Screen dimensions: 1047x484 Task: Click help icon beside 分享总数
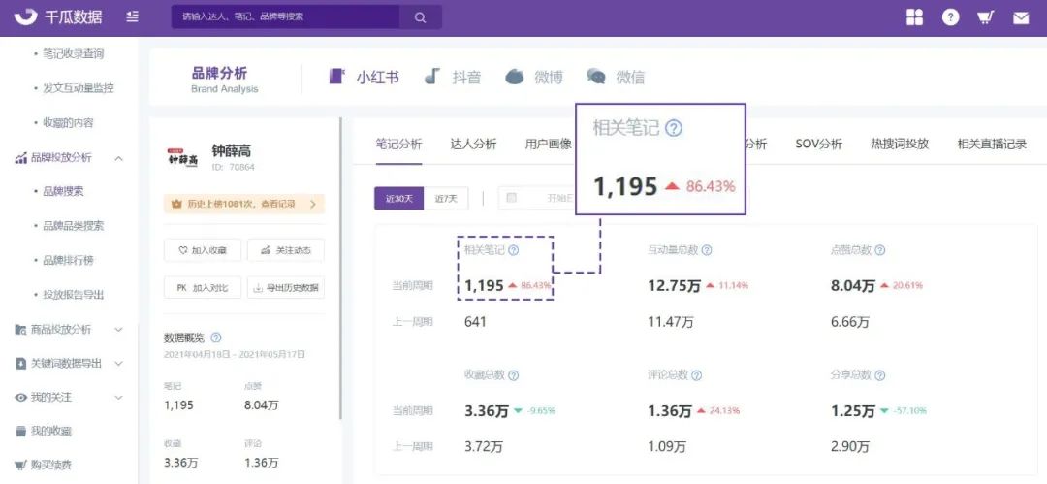coord(880,375)
